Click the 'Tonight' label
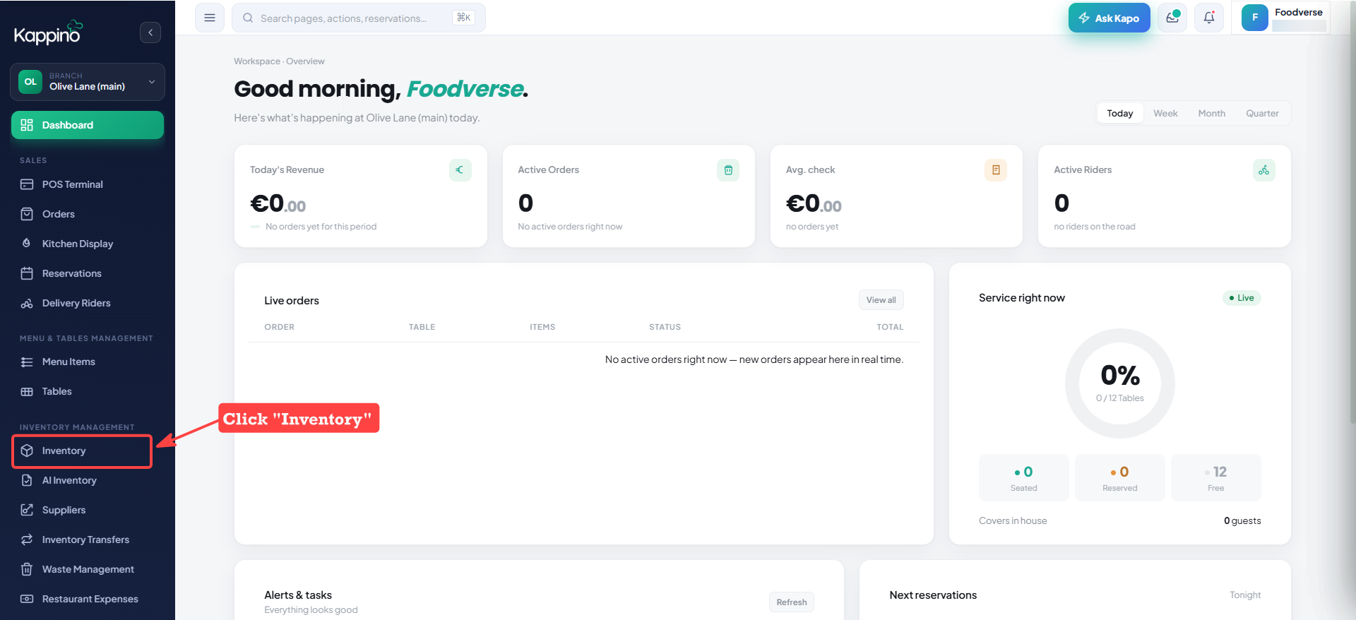The image size is (1356, 620). (x=1245, y=595)
